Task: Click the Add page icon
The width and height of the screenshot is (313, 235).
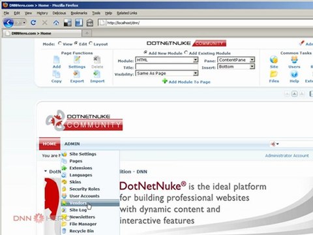Action: click(x=57, y=59)
